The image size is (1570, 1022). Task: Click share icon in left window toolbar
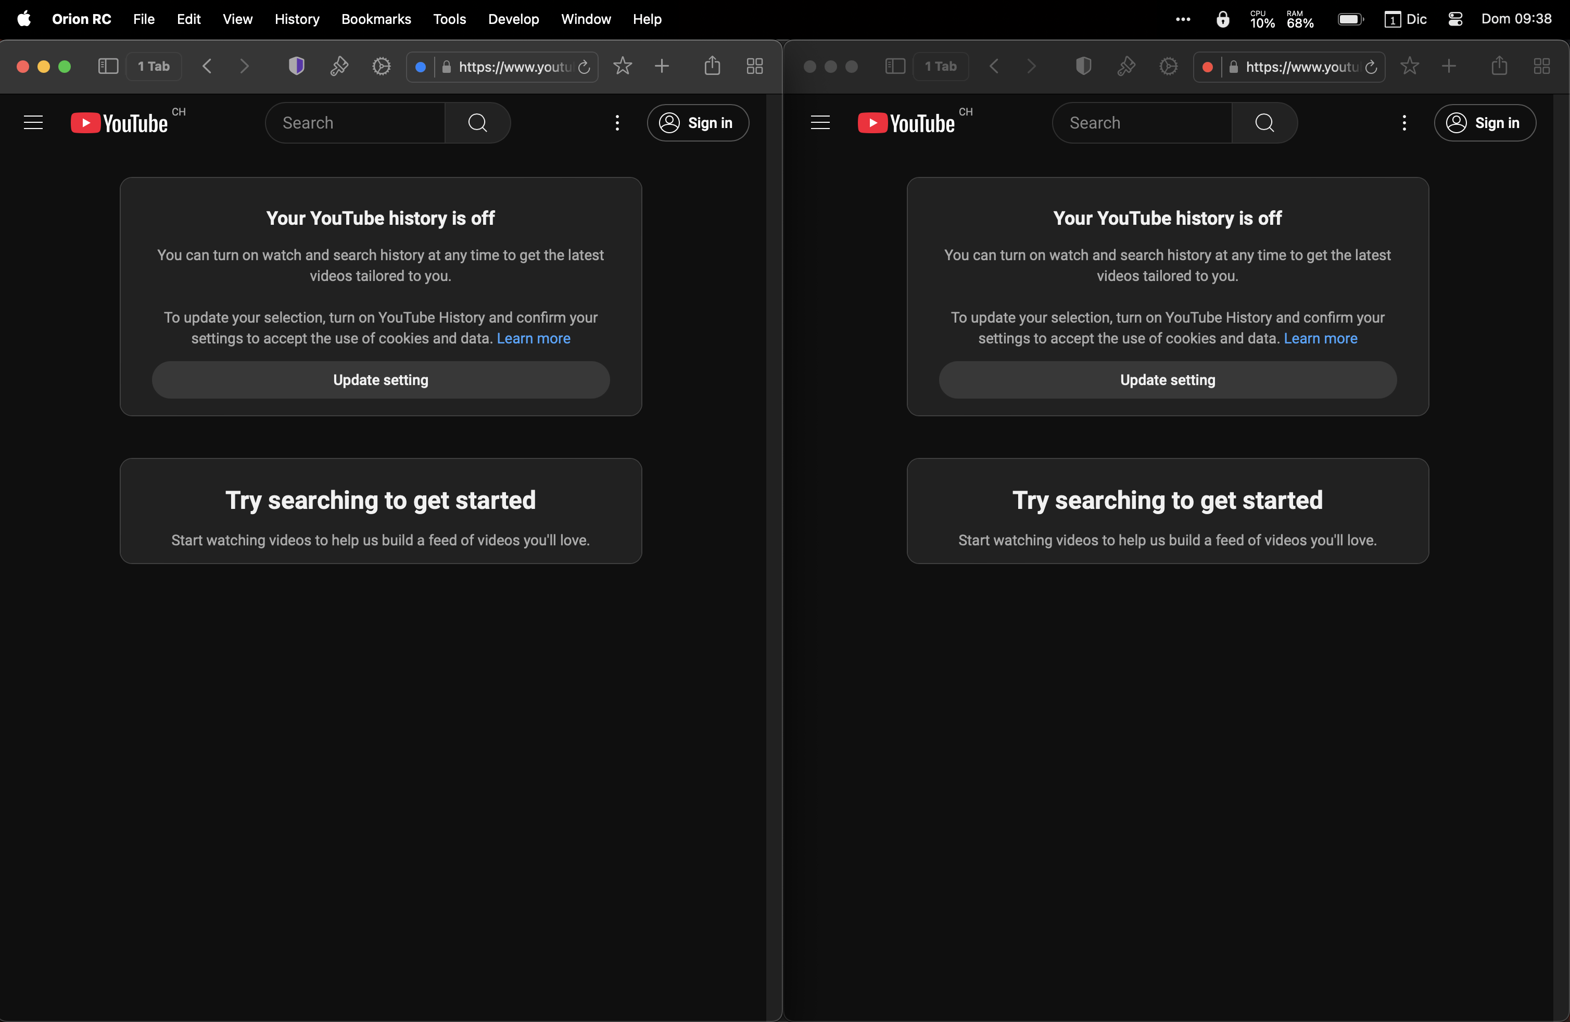tap(712, 66)
